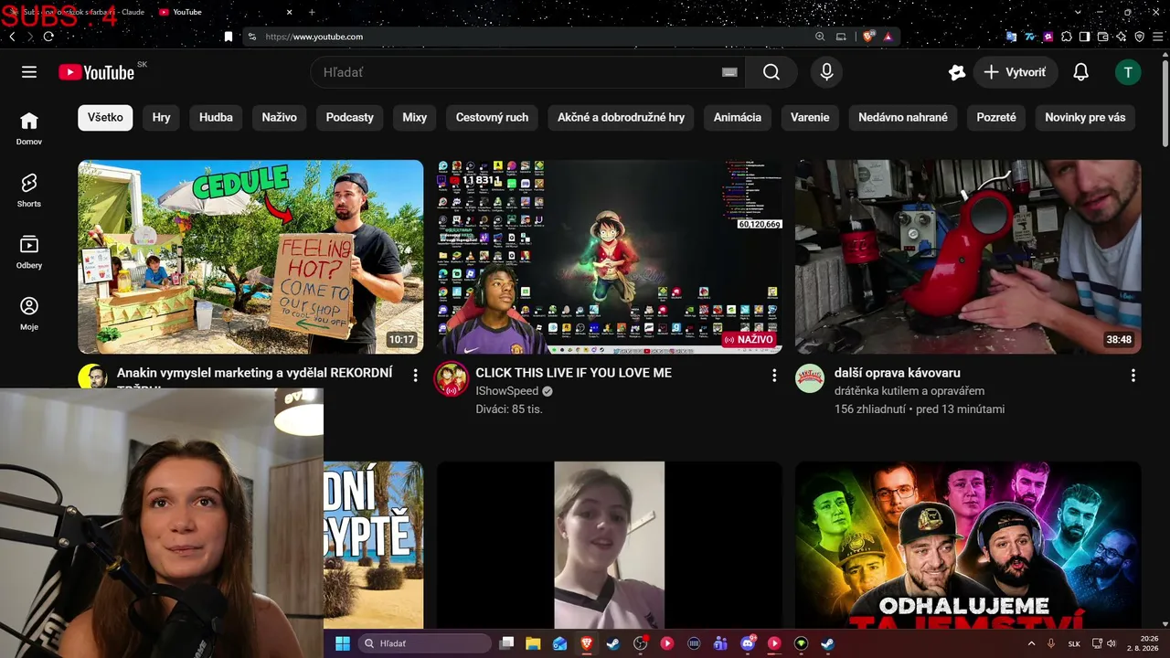Open the YouTube guide hamburger menu
The width and height of the screenshot is (1170, 658).
(x=29, y=72)
